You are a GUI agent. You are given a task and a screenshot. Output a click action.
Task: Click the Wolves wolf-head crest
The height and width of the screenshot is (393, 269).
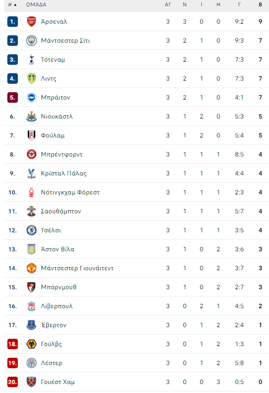click(x=32, y=344)
